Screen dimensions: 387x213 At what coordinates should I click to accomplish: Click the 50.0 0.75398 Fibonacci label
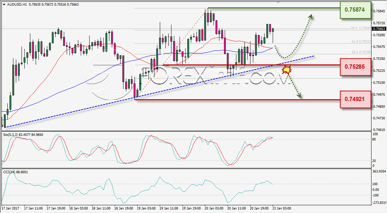pyautogui.click(x=361, y=52)
